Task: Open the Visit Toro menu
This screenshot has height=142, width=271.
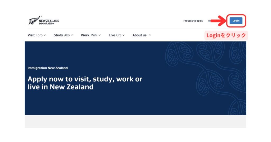Action: tap(35, 35)
